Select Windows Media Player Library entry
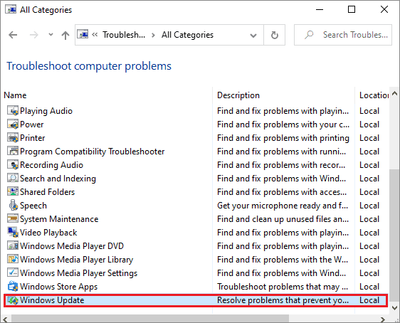 (77, 260)
